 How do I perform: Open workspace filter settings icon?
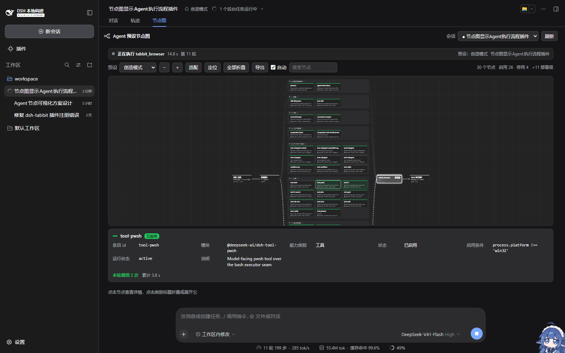pos(78,65)
